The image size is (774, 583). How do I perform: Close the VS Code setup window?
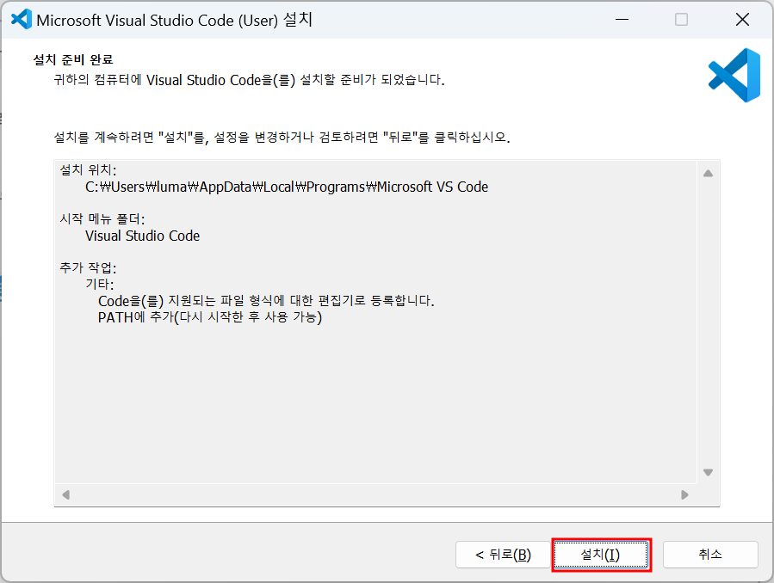(x=742, y=20)
